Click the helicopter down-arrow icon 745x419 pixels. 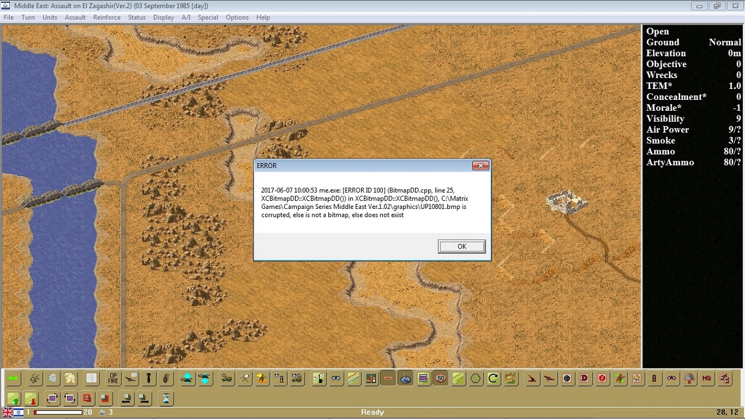205,379
